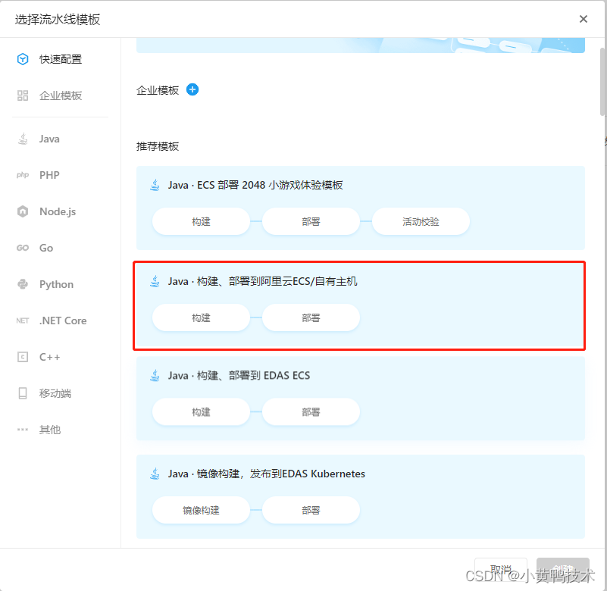Click the Go logo icon in sidebar

[x=23, y=248]
